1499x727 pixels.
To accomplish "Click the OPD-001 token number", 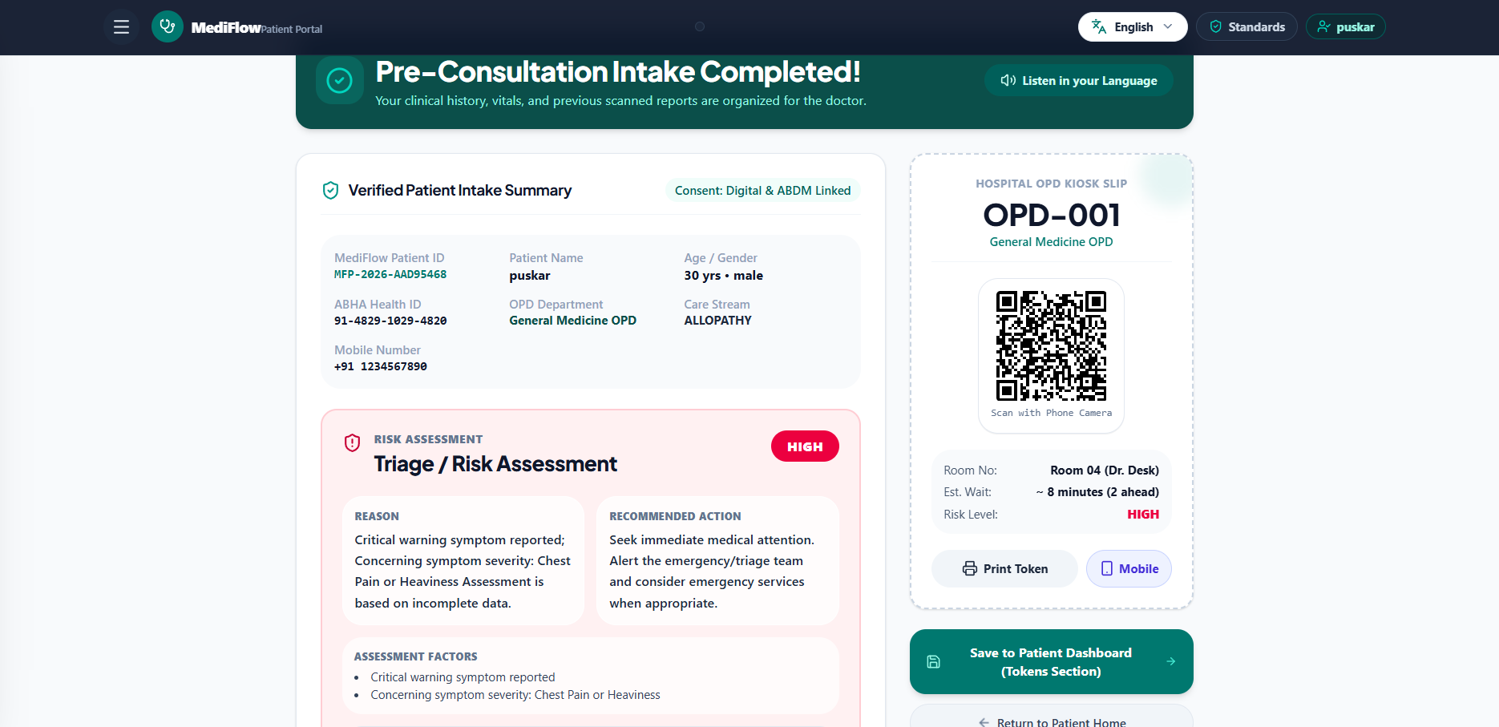I will (x=1052, y=215).
